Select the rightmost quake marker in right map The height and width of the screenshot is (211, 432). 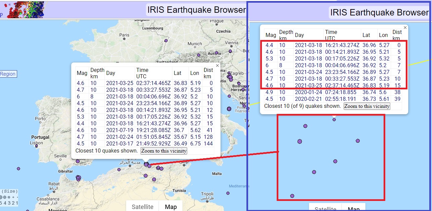click(358, 141)
